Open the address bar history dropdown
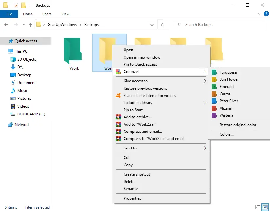The width and height of the screenshot is (270, 211). [152, 25]
